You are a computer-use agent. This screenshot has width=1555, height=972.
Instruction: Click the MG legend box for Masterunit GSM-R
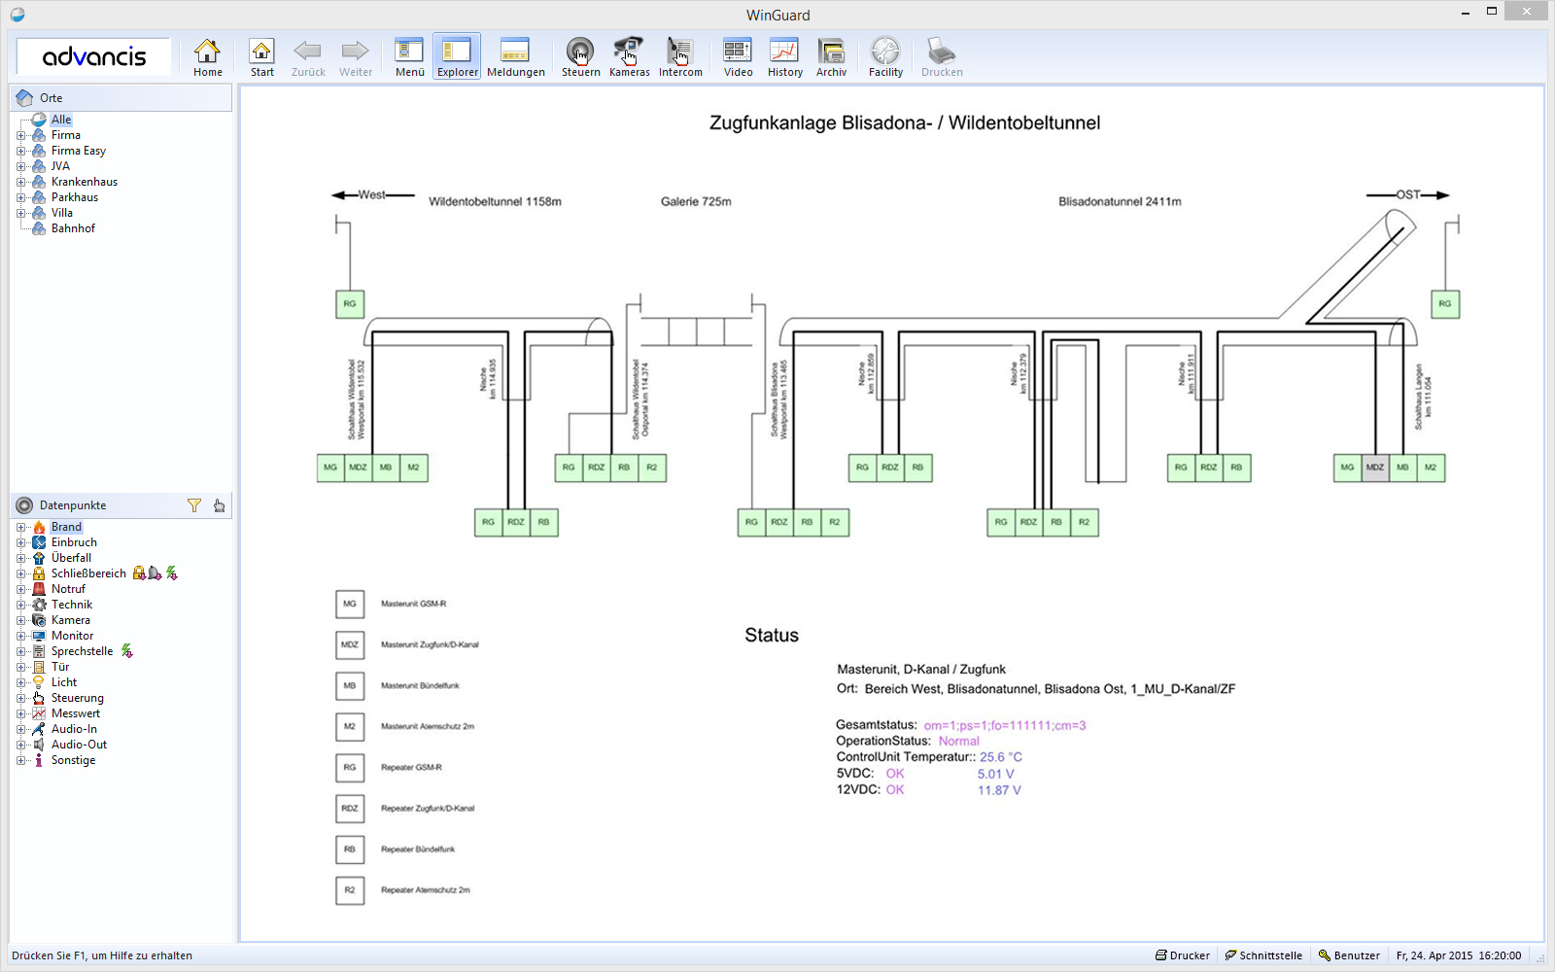350,604
